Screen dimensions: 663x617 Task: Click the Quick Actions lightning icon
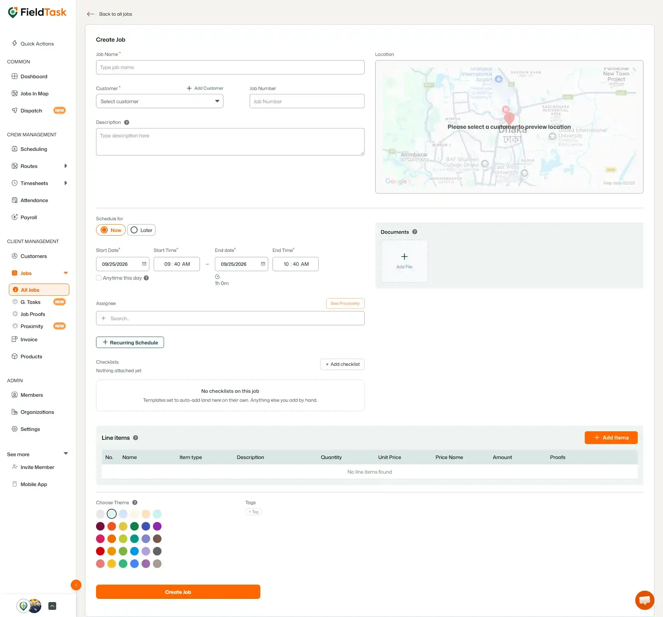pyautogui.click(x=15, y=43)
